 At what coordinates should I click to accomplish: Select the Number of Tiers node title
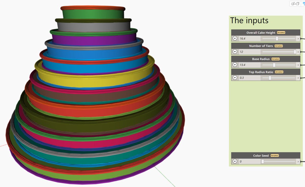261,46
